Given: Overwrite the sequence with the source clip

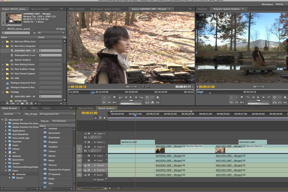Looking at the screenshot, I should pyautogui.click(x=152, y=102).
